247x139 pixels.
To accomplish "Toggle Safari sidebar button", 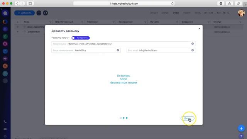I will coord(30,3).
